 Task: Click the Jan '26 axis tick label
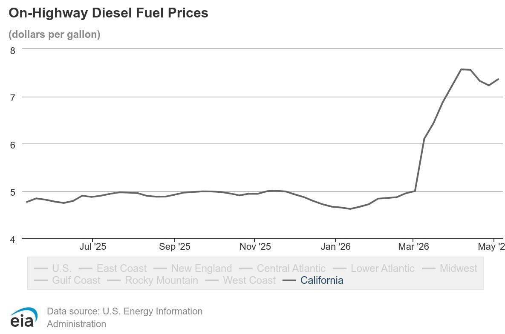[335, 246]
